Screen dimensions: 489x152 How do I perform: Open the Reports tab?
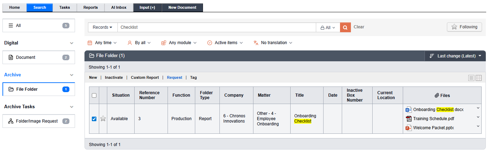click(90, 8)
